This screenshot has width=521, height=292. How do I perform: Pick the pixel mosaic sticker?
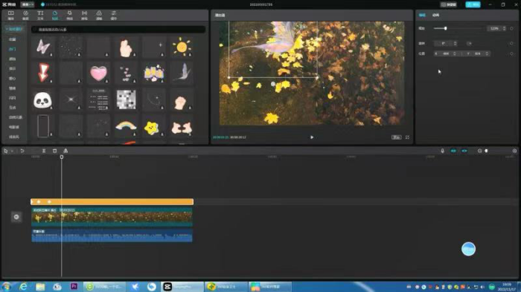126,100
